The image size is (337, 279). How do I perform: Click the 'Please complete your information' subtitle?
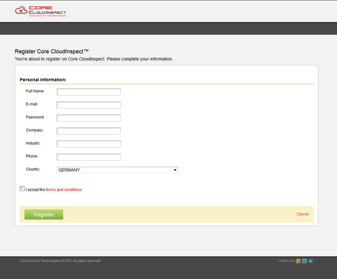pyautogui.click(x=140, y=59)
